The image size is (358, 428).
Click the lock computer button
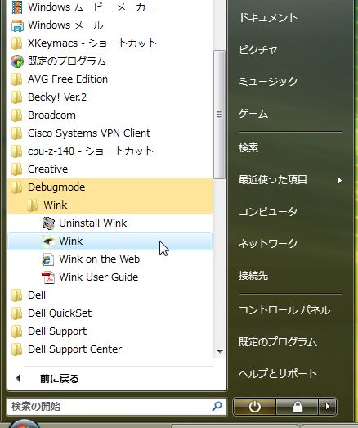pyautogui.click(x=298, y=407)
